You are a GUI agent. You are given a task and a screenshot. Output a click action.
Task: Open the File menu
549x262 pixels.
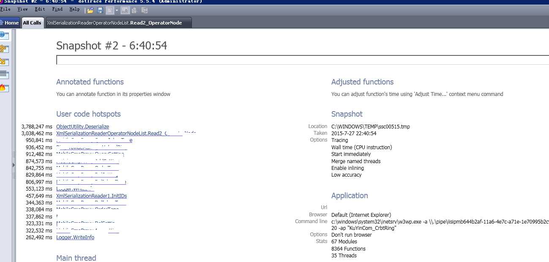click(5, 9)
